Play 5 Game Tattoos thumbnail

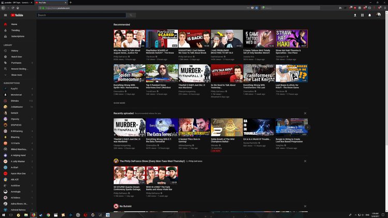[x=259, y=39]
